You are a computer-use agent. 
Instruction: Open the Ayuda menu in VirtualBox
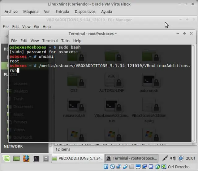click(x=106, y=11)
